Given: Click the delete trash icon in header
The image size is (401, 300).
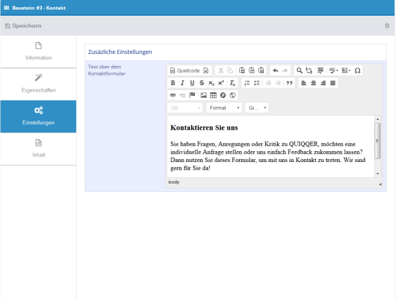Looking at the screenshot, I should point(387,26).
